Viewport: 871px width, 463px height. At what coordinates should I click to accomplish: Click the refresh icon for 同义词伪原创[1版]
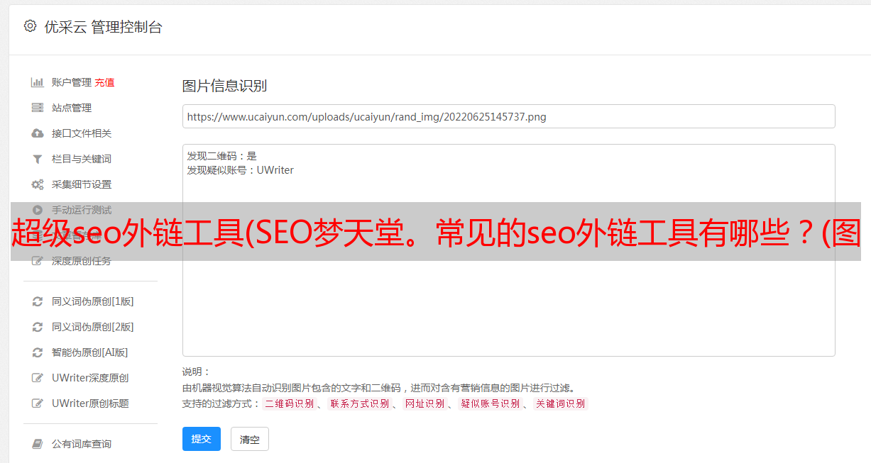pyautogui.click(x=38, y=301)
